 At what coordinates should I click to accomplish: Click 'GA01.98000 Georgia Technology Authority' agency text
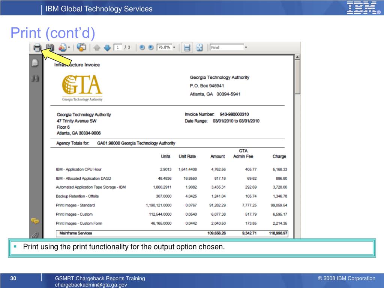[136, 143]
